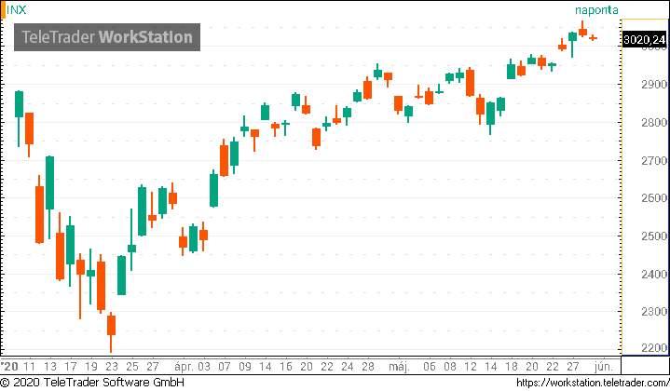Click the date label 23 on axis
The width and height of the screenshot is (670, 391).
click(112, 367)
